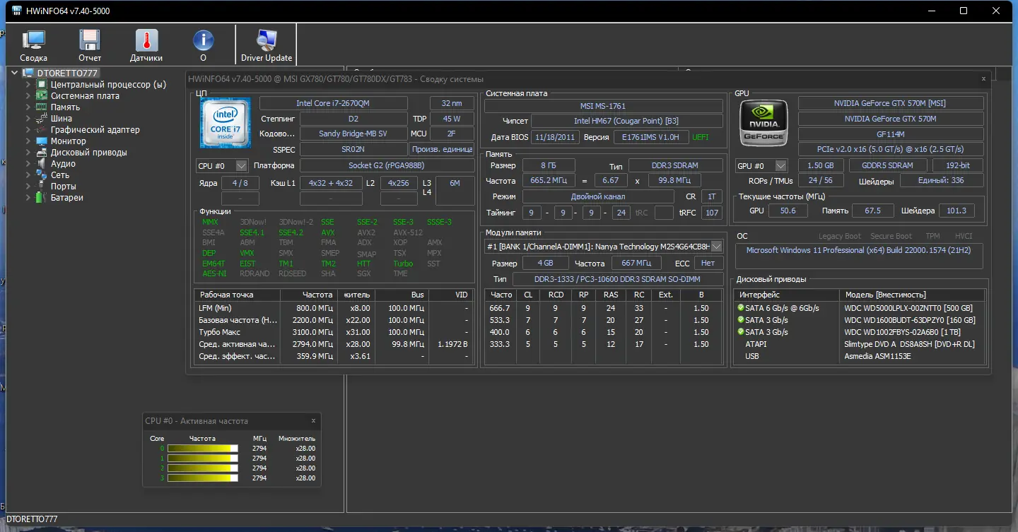
Task: Click the green status icon beside SATA 6 Gb/s @ 6Gb/s
Action: click(741, 308)
